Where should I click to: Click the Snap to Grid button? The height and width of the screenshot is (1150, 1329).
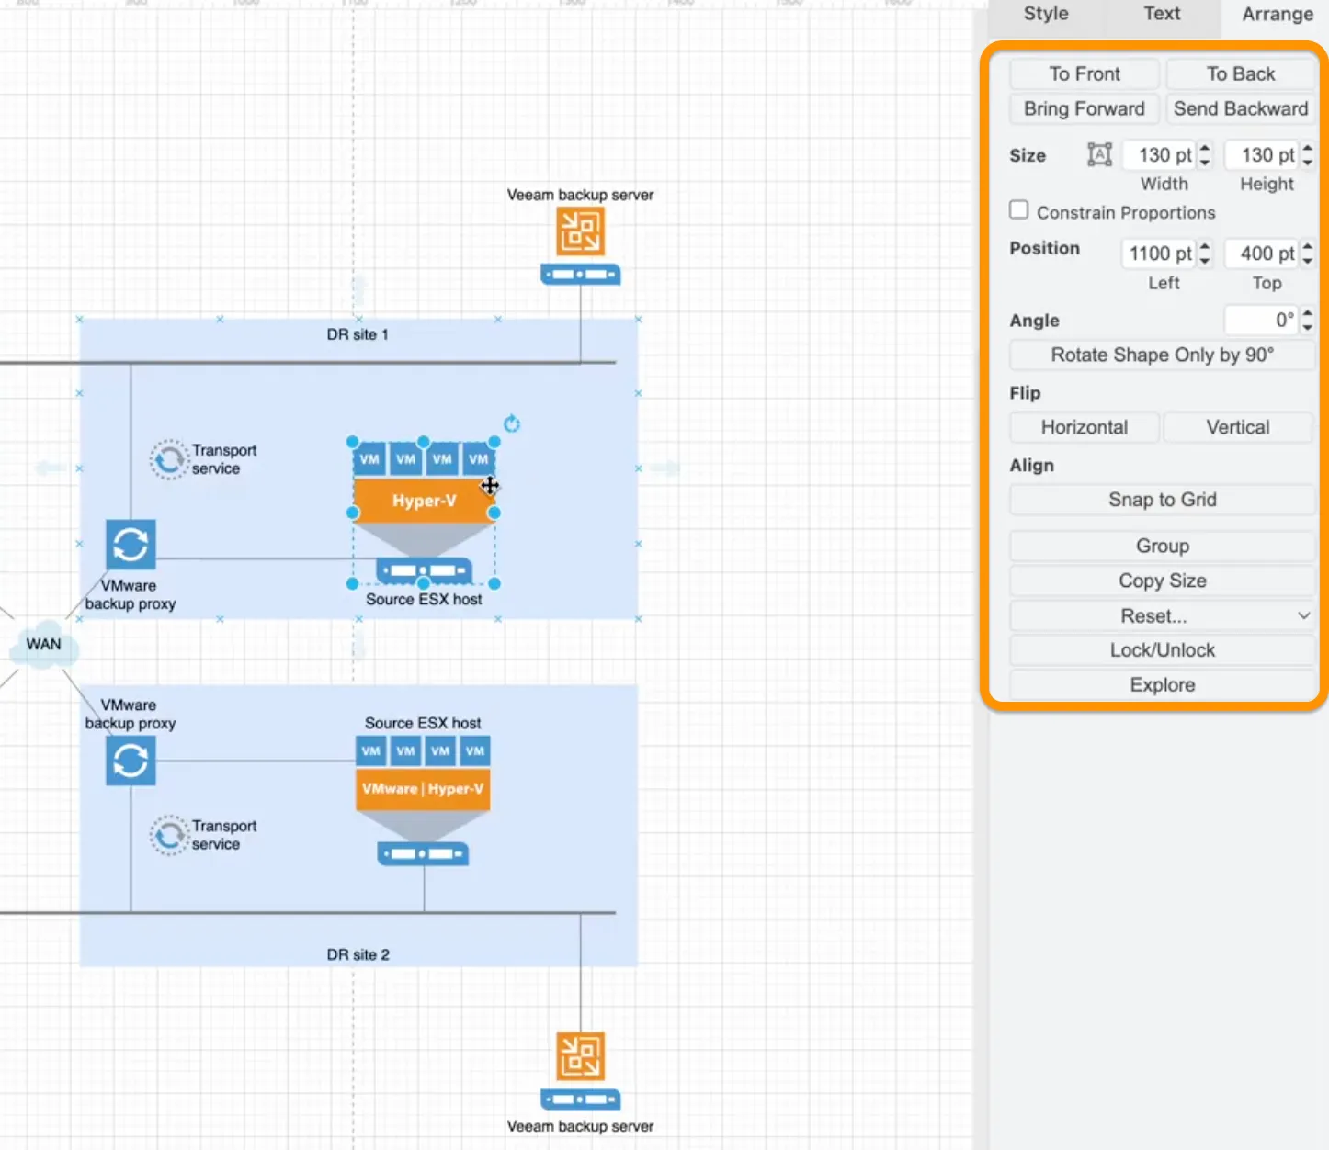point(1162,500)
